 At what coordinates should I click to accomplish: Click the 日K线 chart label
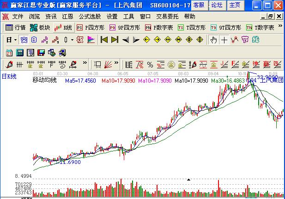tap(9, 77)
